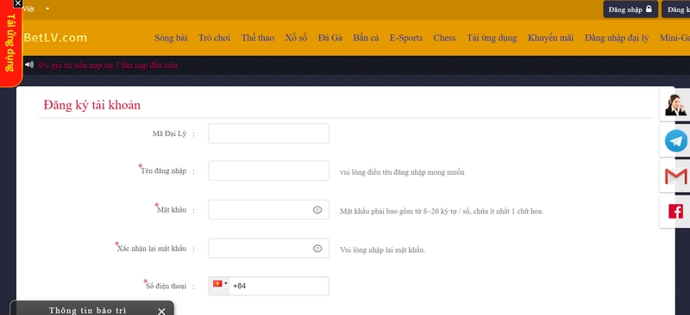Click the Thông tin bảo trì popup title
The width and height of the screenshot is (690, 315).
pyautogui.click(x=87, y=310)
